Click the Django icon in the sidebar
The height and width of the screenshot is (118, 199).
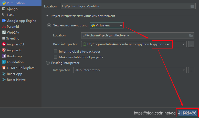[4, 9]
